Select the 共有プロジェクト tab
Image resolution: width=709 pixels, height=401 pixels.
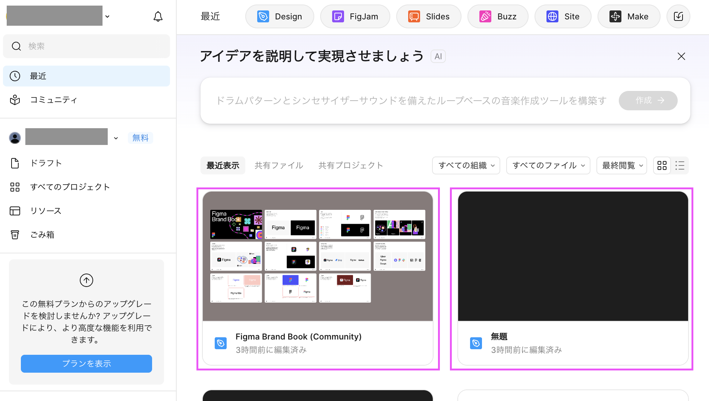(350, 165)
